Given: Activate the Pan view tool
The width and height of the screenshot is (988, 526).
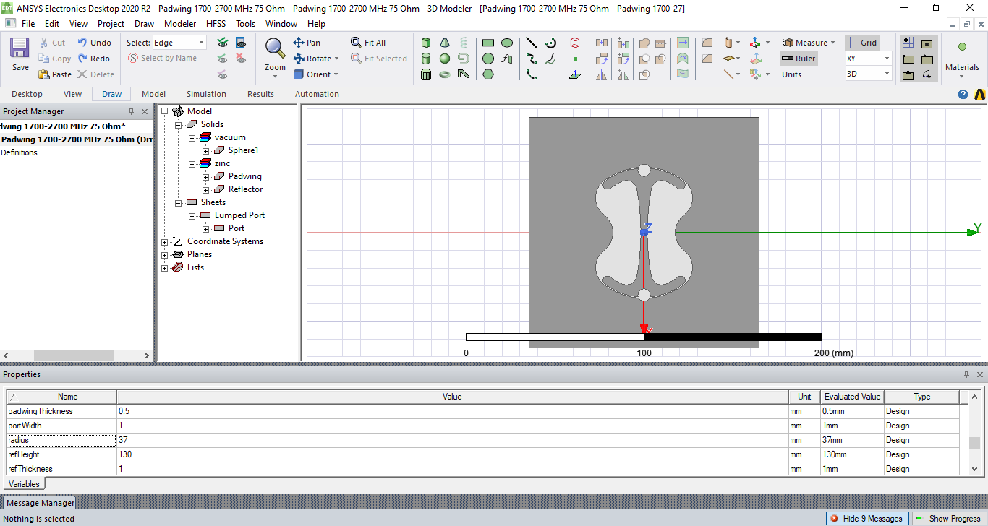Looking at the screenshot, I should click(x=307, y=43).
